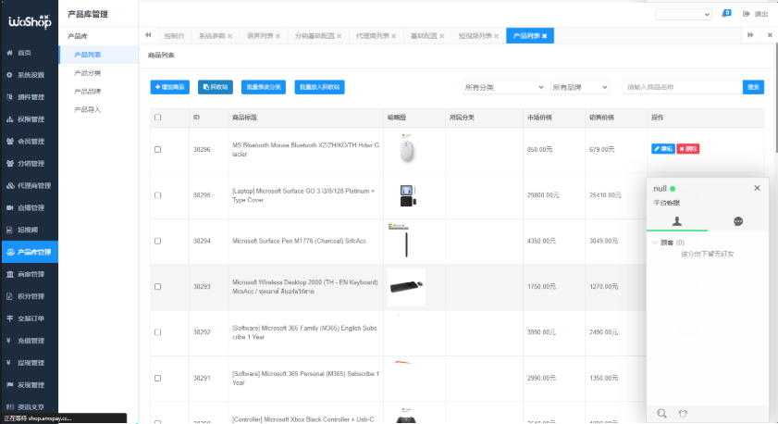The width and height of the screenshot is (778, 424).
Task: Open 短视频 short video icon in sidebar
Action: click(x=9, y=230)
